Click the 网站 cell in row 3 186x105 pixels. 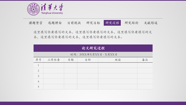118,76
